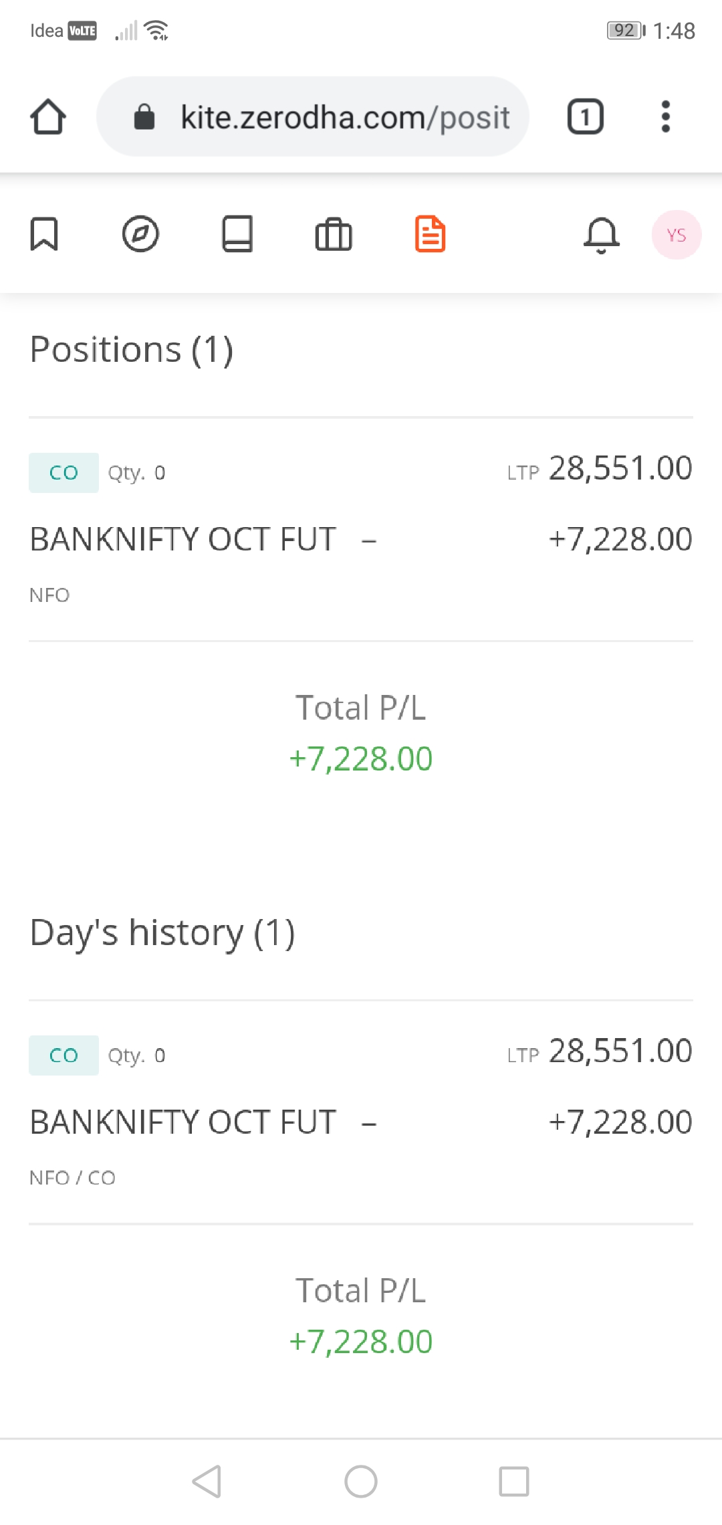This screenshot has width=722, height=1525.
Task: Tap the CO tag in Positions
Action: pos(64,473)
